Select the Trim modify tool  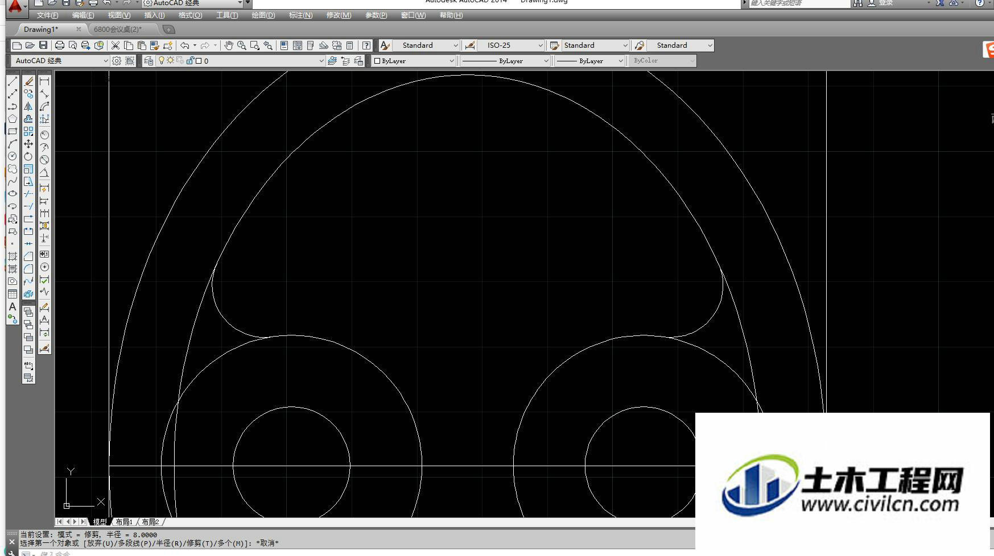tap(28, 194)
